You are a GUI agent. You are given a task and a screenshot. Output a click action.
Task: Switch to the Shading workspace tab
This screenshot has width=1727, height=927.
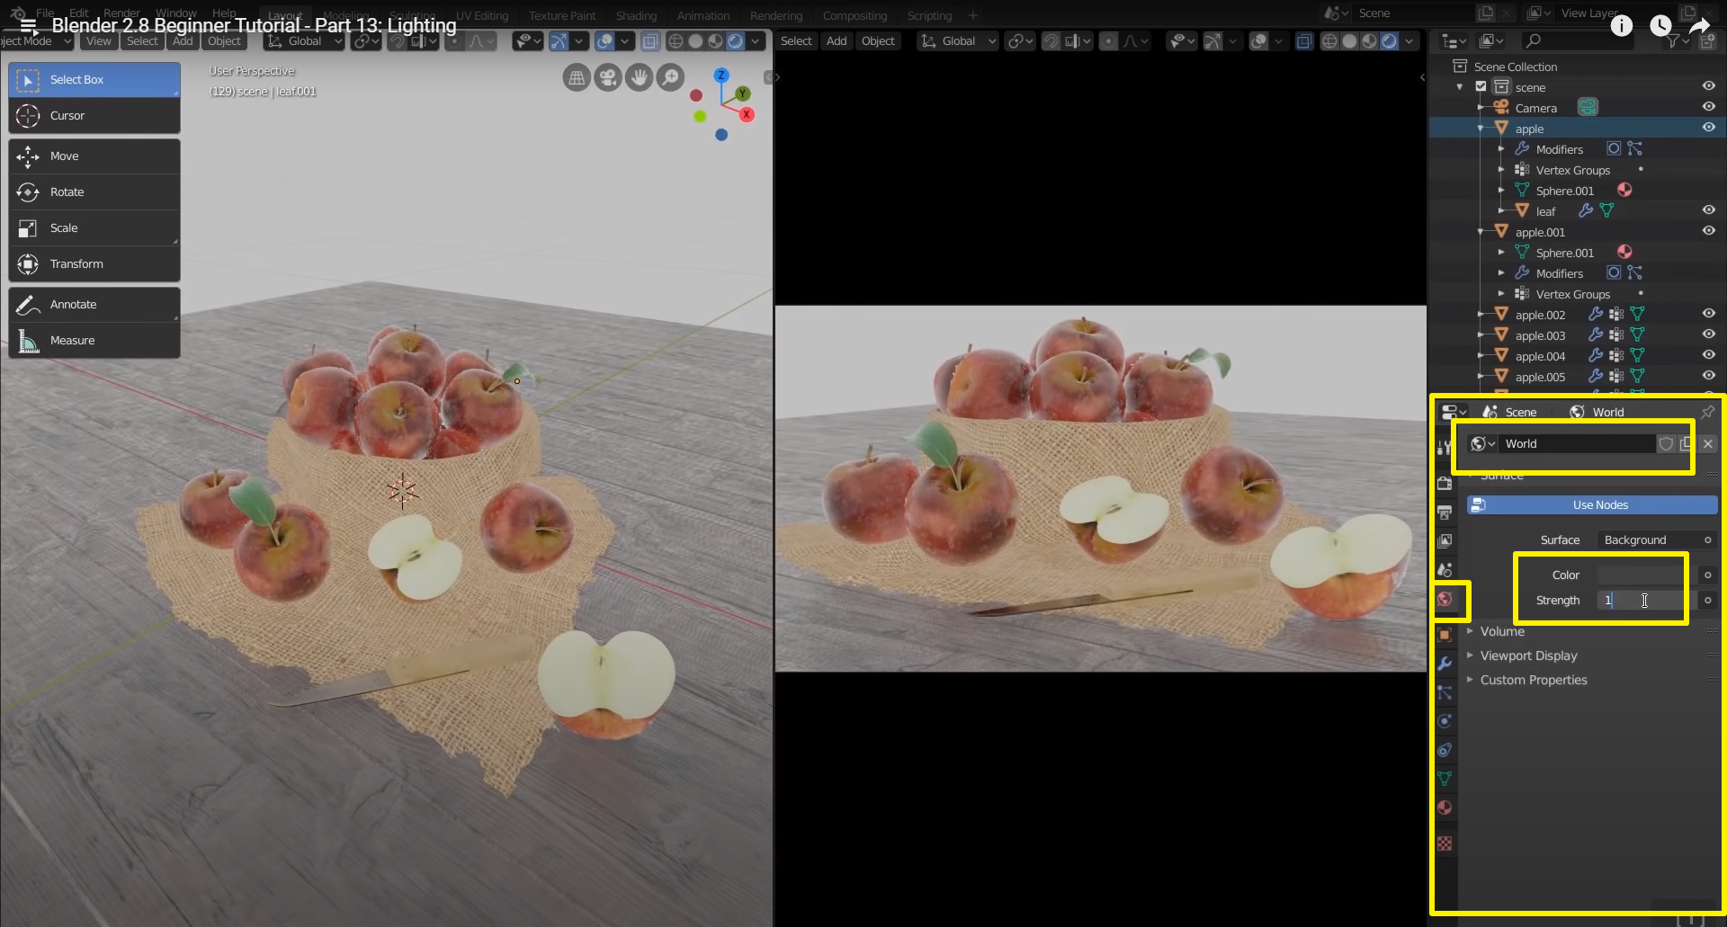(x=636, y=15)
